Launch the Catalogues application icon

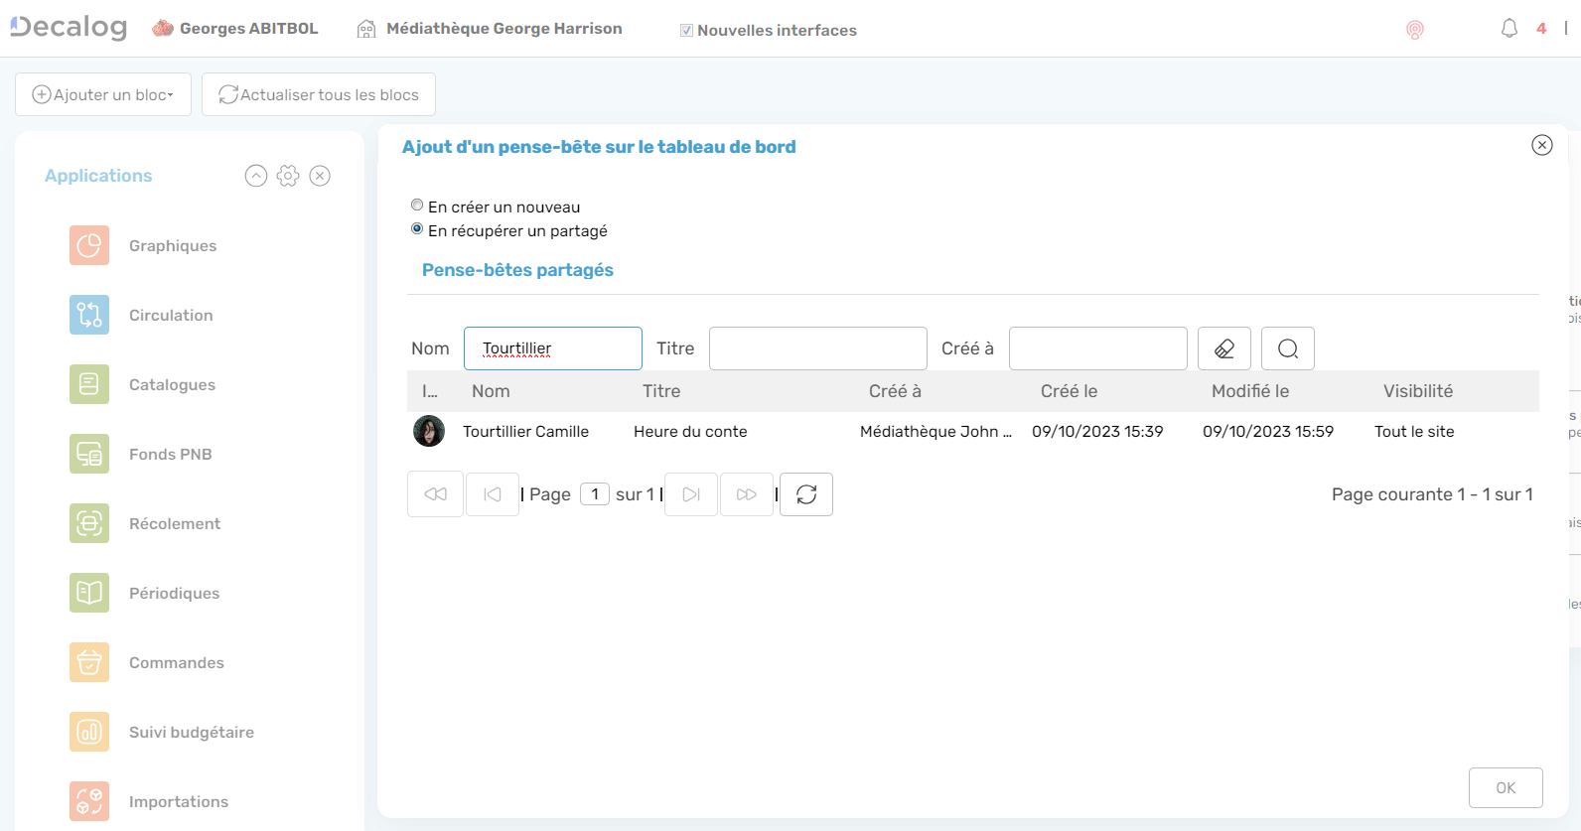[89, 384]
